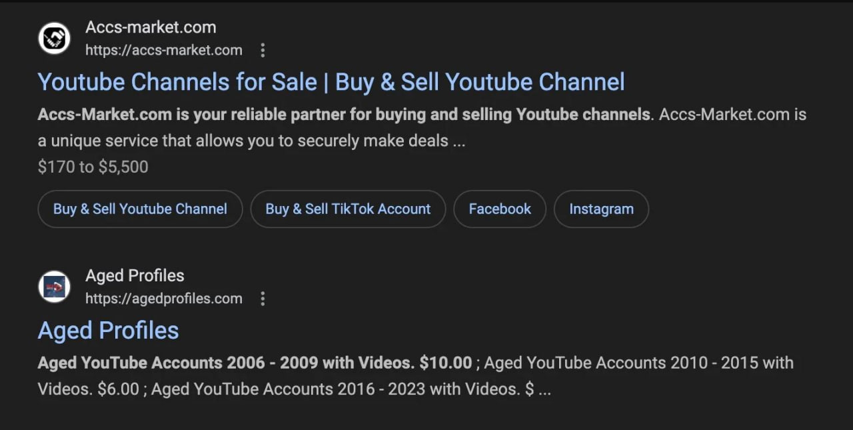Click the handshake logo next to Accs-market.com
Screen dimensions: 853x430
click(x=54, y=38)
